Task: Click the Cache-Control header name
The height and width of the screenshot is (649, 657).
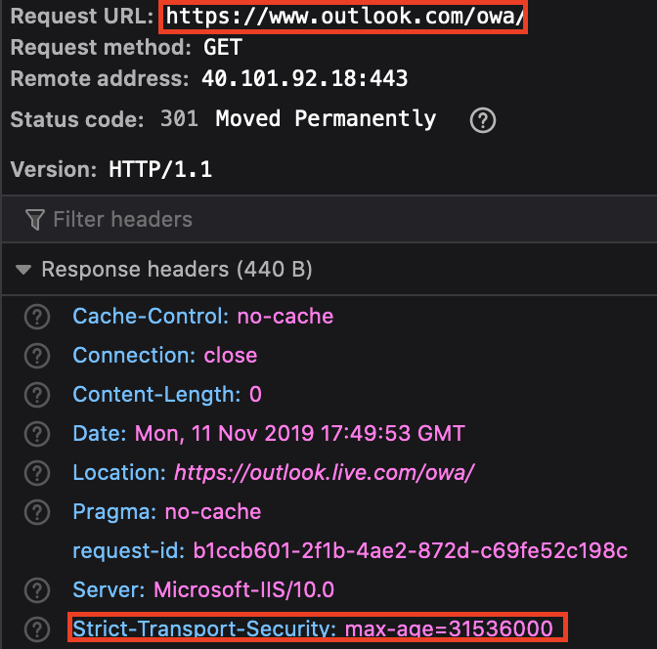Action: 151,317
